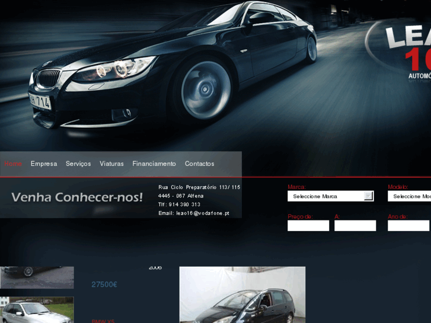The width and height of the screenshot is (431, 323).
Task: Click postal code 4445 - 067 Alfena
Action: tap(181, 196)
